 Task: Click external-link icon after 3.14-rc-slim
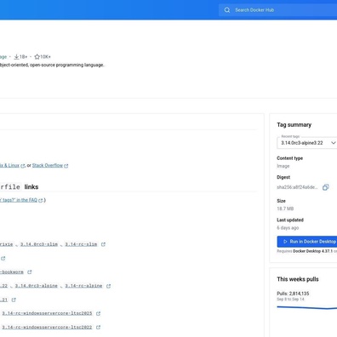click(103, 244)
